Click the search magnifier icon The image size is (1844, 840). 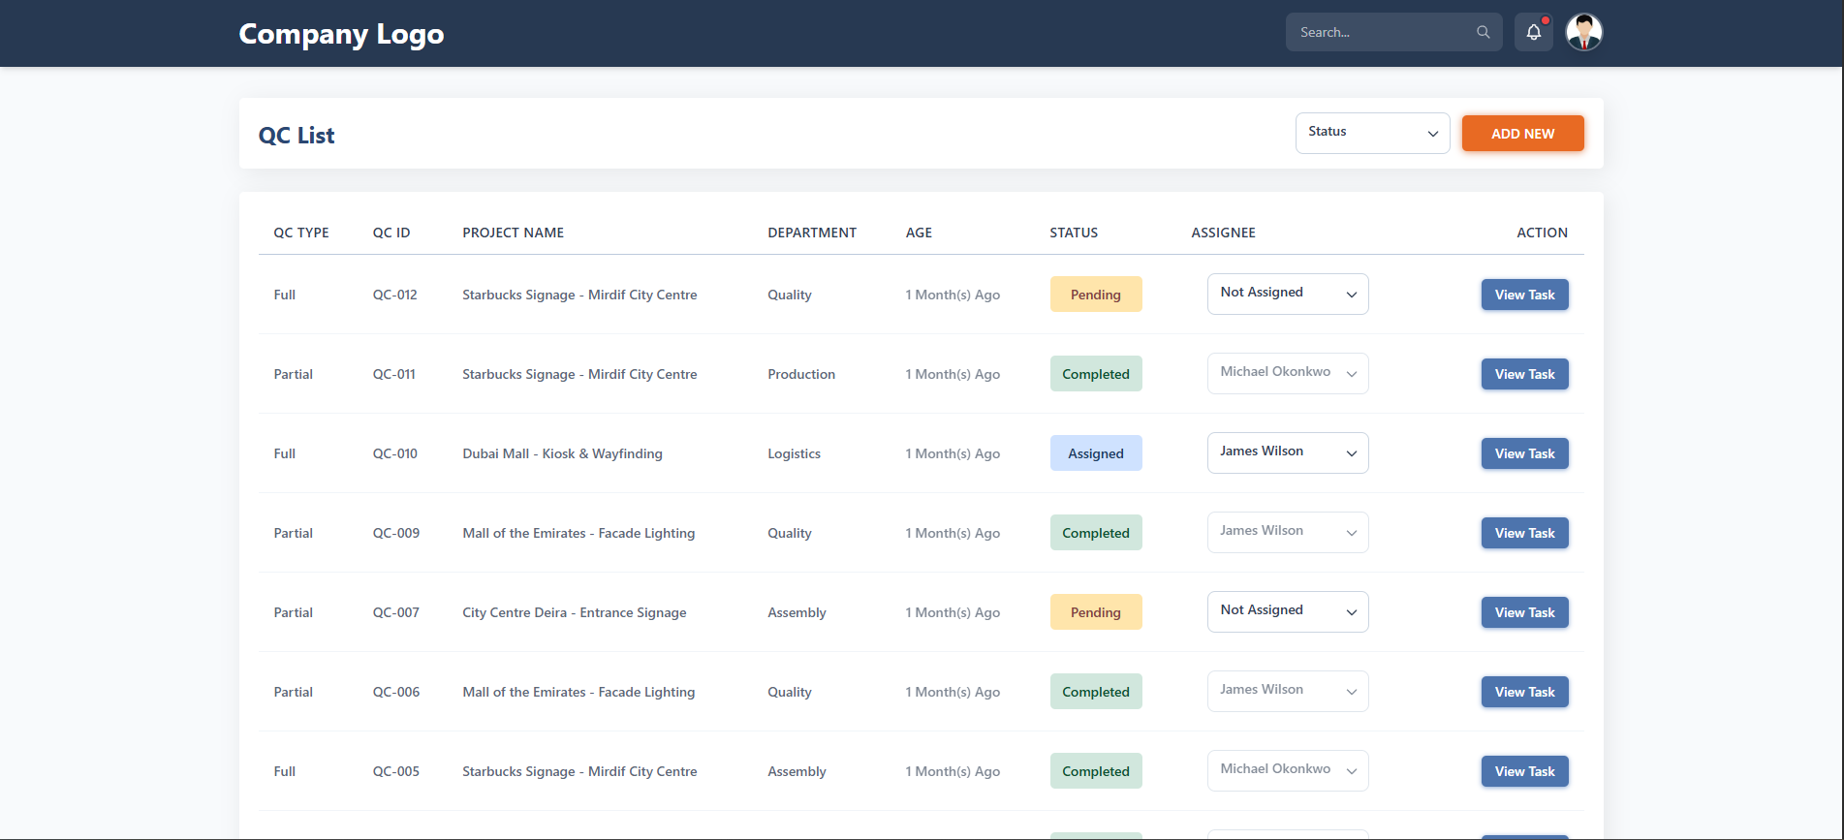tap(1483, 32)
